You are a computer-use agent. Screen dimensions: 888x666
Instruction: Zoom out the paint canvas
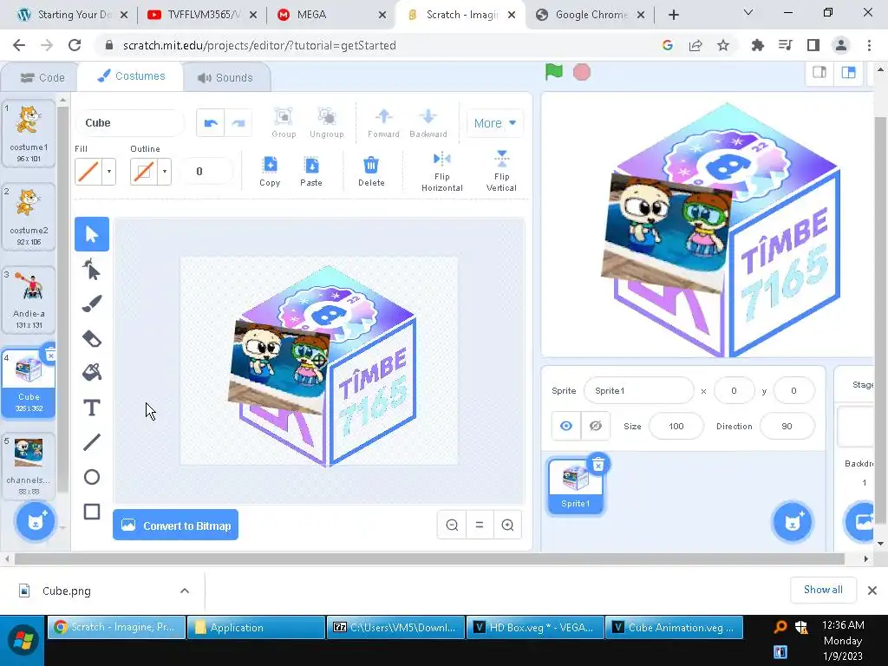point(452,525)
